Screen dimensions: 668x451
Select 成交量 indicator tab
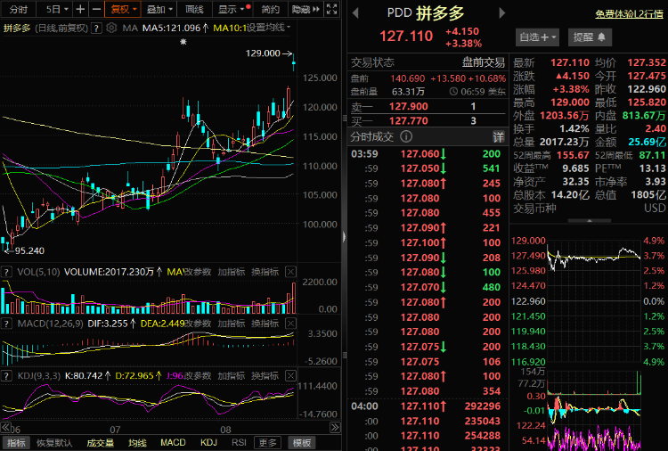click(x=101, y=443)
